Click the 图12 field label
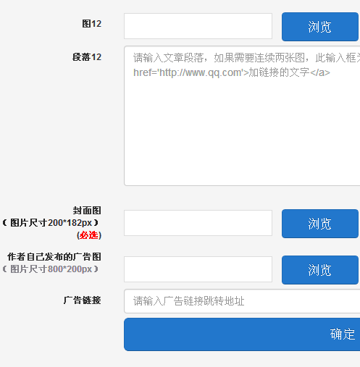The height and width of the screenshot is (367, 360). point(92,24)
